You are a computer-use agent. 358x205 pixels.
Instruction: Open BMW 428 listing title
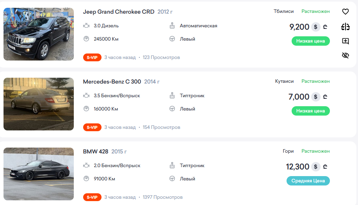[96, 152]
